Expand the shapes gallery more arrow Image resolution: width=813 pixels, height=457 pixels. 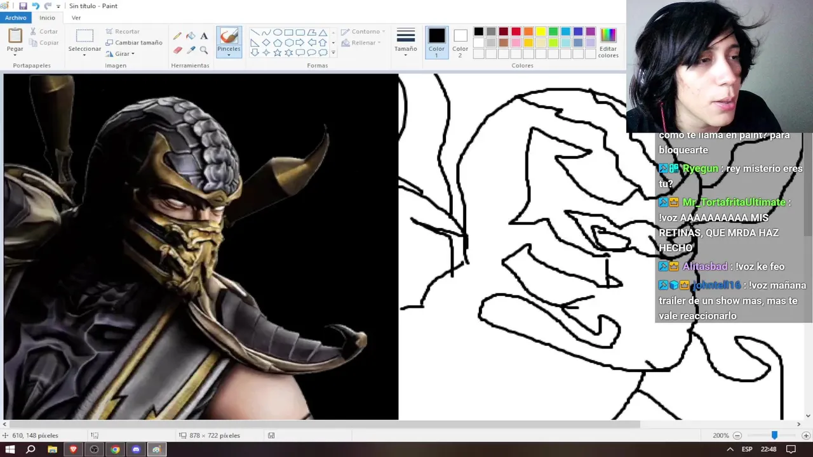coord(333,53)
